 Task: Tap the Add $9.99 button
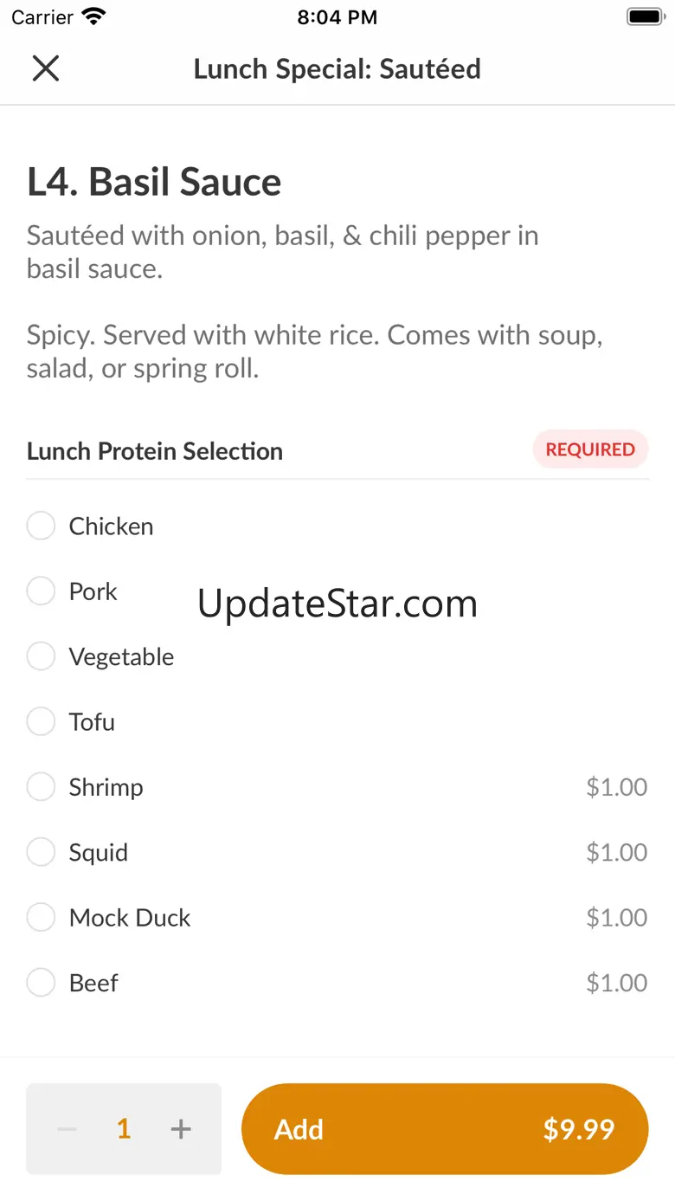tap(444, 1129)
